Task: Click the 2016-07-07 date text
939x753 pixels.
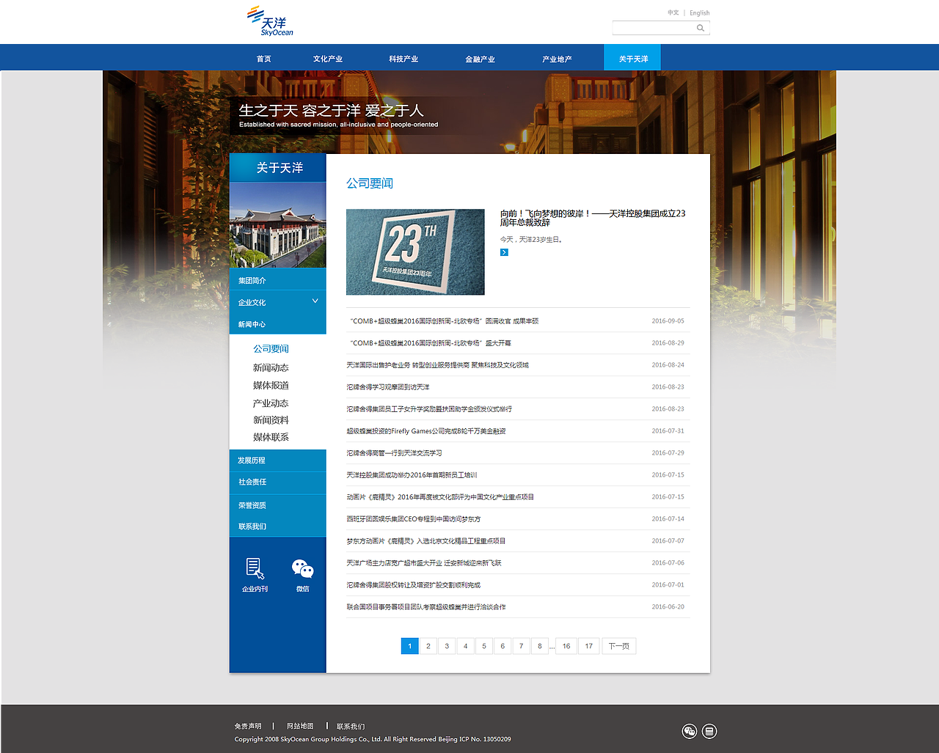Action: click(x=668, y=541)
